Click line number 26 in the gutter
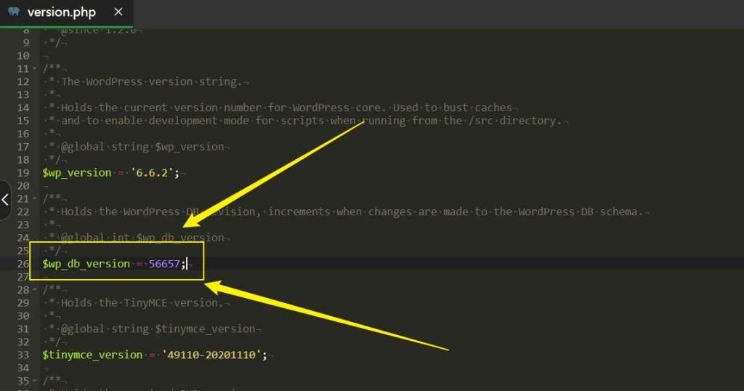This screenshot has height=391, width=744. [22, 264]
